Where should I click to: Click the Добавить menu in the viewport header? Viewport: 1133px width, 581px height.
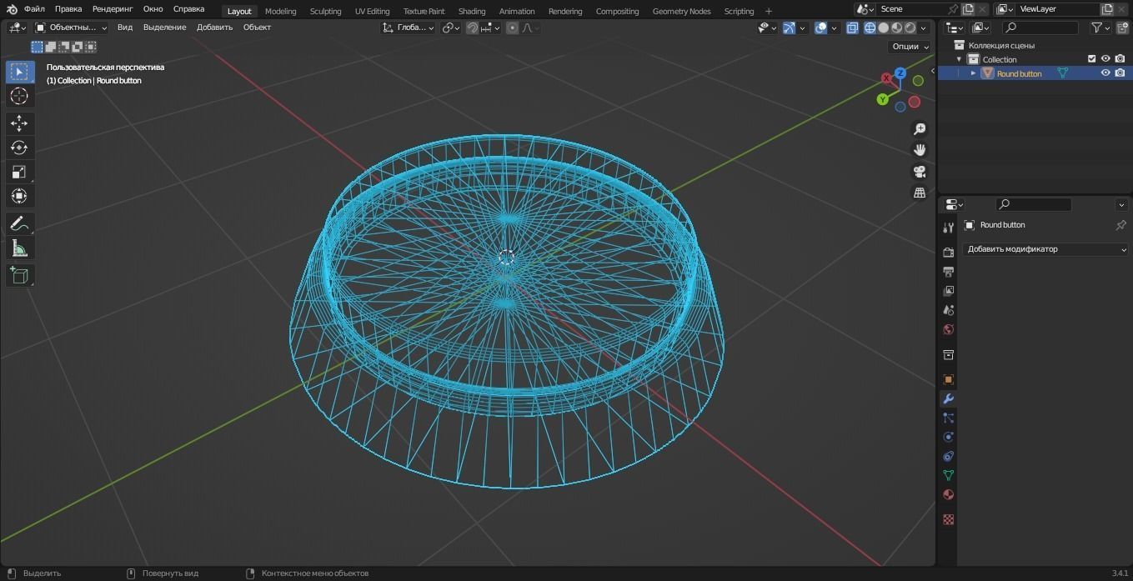click(x=214, y=27)
